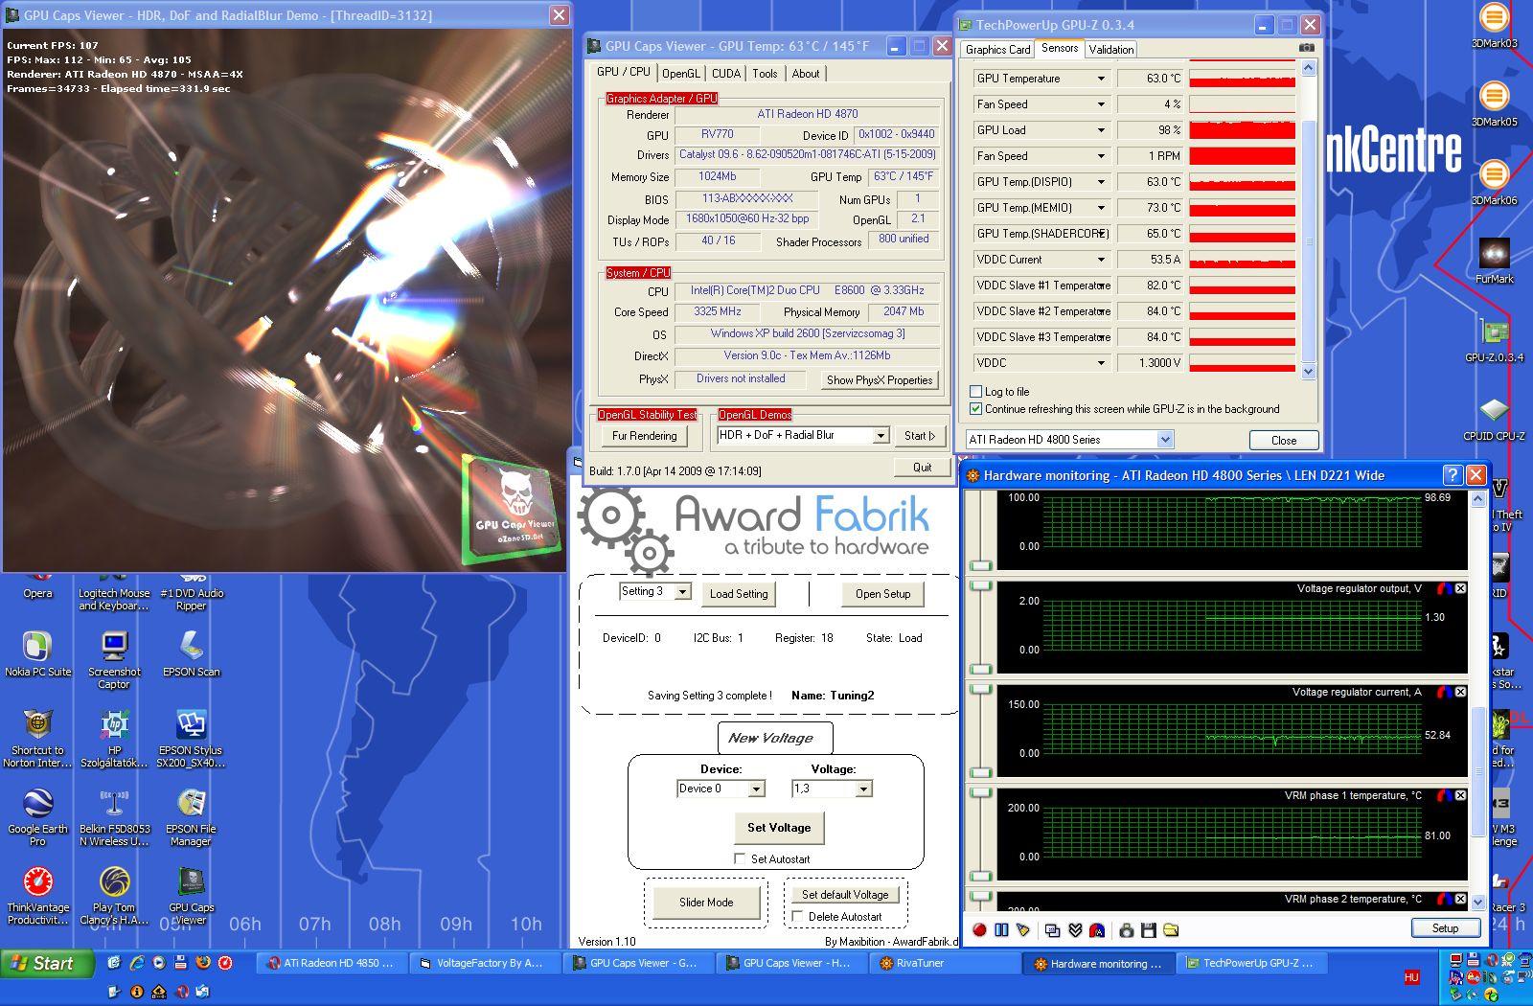Image resolution: width=1533 pixels, height=1006 pixels.
Task: Switch to VoltageFactory taskbar item
Action: coord(486,963)
